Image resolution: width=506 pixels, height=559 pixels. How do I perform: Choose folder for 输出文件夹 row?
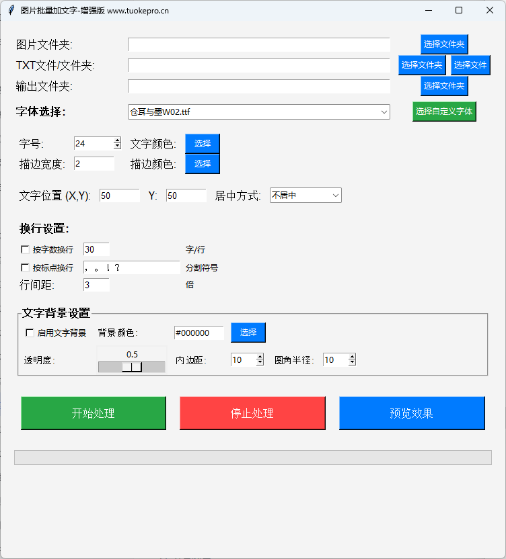tap(444, 86)
